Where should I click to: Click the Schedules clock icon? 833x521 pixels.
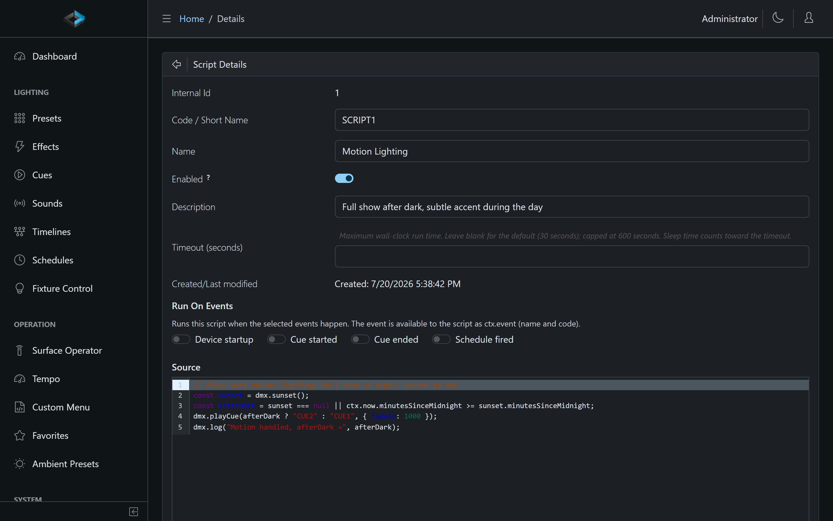click(20, 260)
